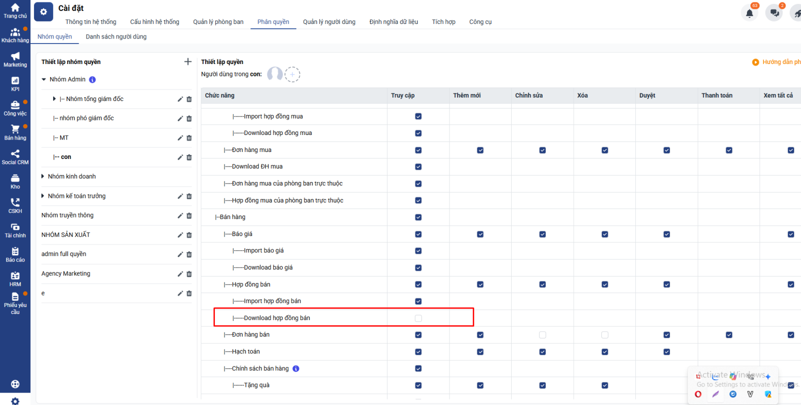
Task: Enable Chỉnh sửa for Đơn hàng bán
Action: pyautogui.click(x=542, y=335)
